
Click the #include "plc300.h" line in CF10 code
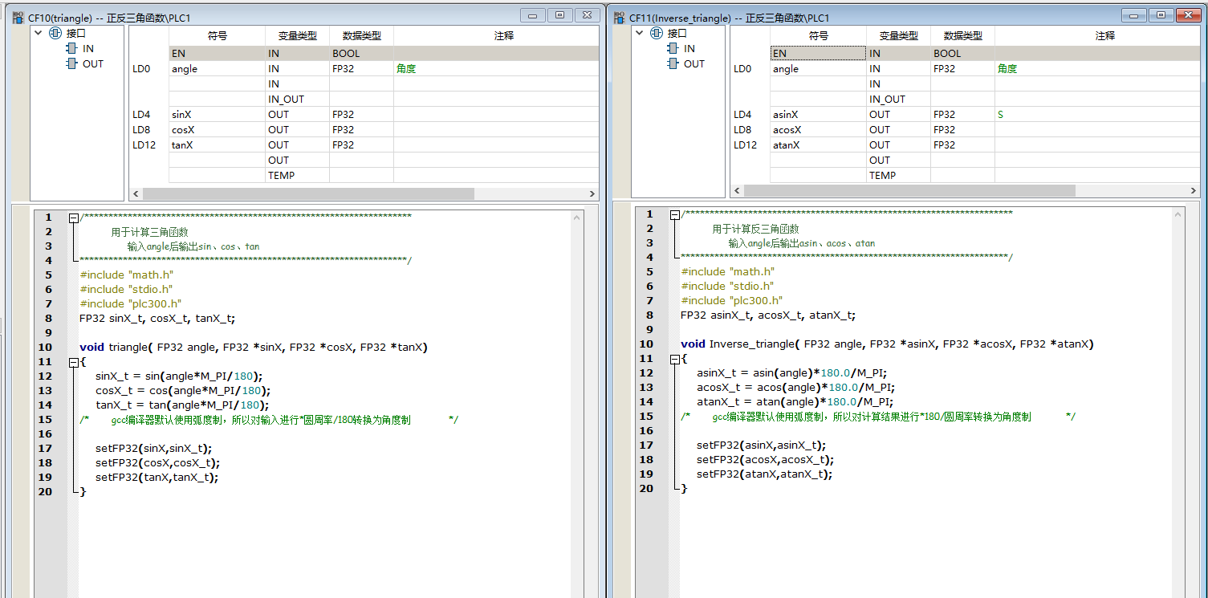tap(131, 304)
